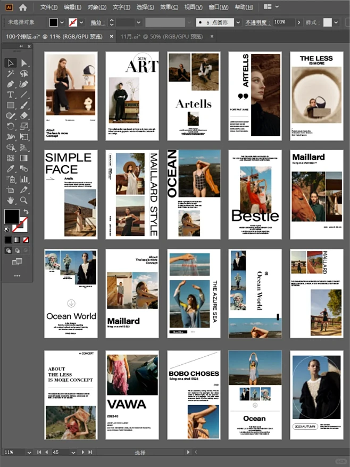Viewport: 350px width, 467px height.
Task: Select the Mesh tool
Action: [x=11, y=158]
